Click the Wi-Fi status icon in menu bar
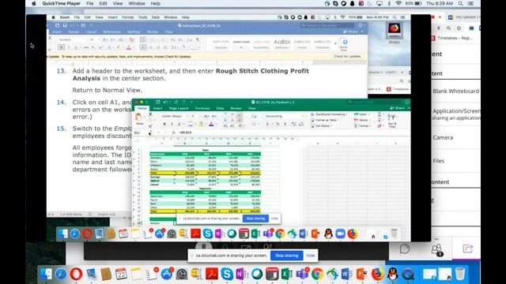This screenshot has width=506, height=284. tap(398, 3)
